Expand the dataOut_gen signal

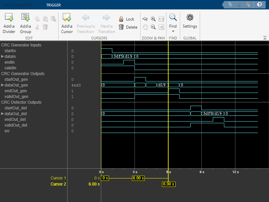click(x=3, y=85)
